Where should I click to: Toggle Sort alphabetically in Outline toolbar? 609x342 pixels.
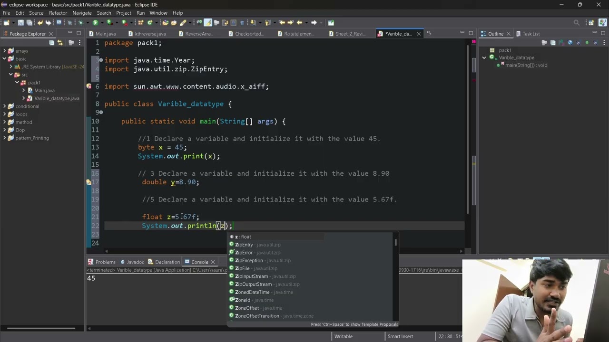coord(561,42)
